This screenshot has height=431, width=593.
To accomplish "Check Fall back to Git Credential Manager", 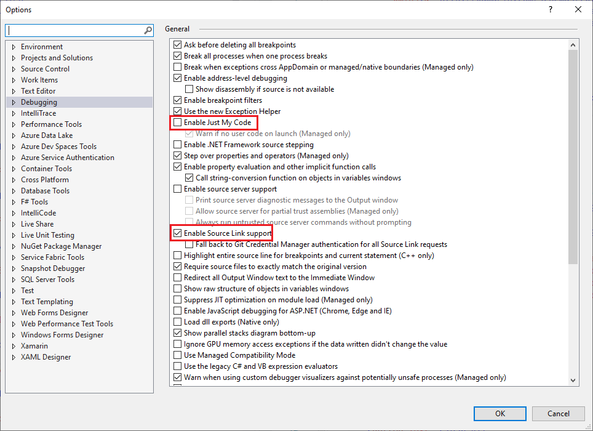I will (x=189, y=244).
